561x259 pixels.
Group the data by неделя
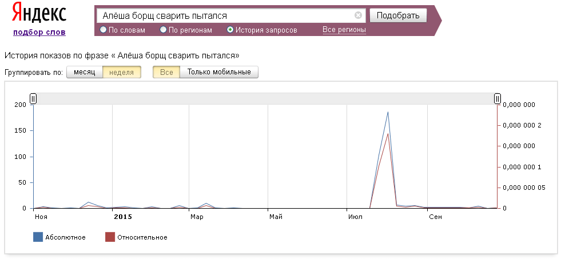[121, 73]
